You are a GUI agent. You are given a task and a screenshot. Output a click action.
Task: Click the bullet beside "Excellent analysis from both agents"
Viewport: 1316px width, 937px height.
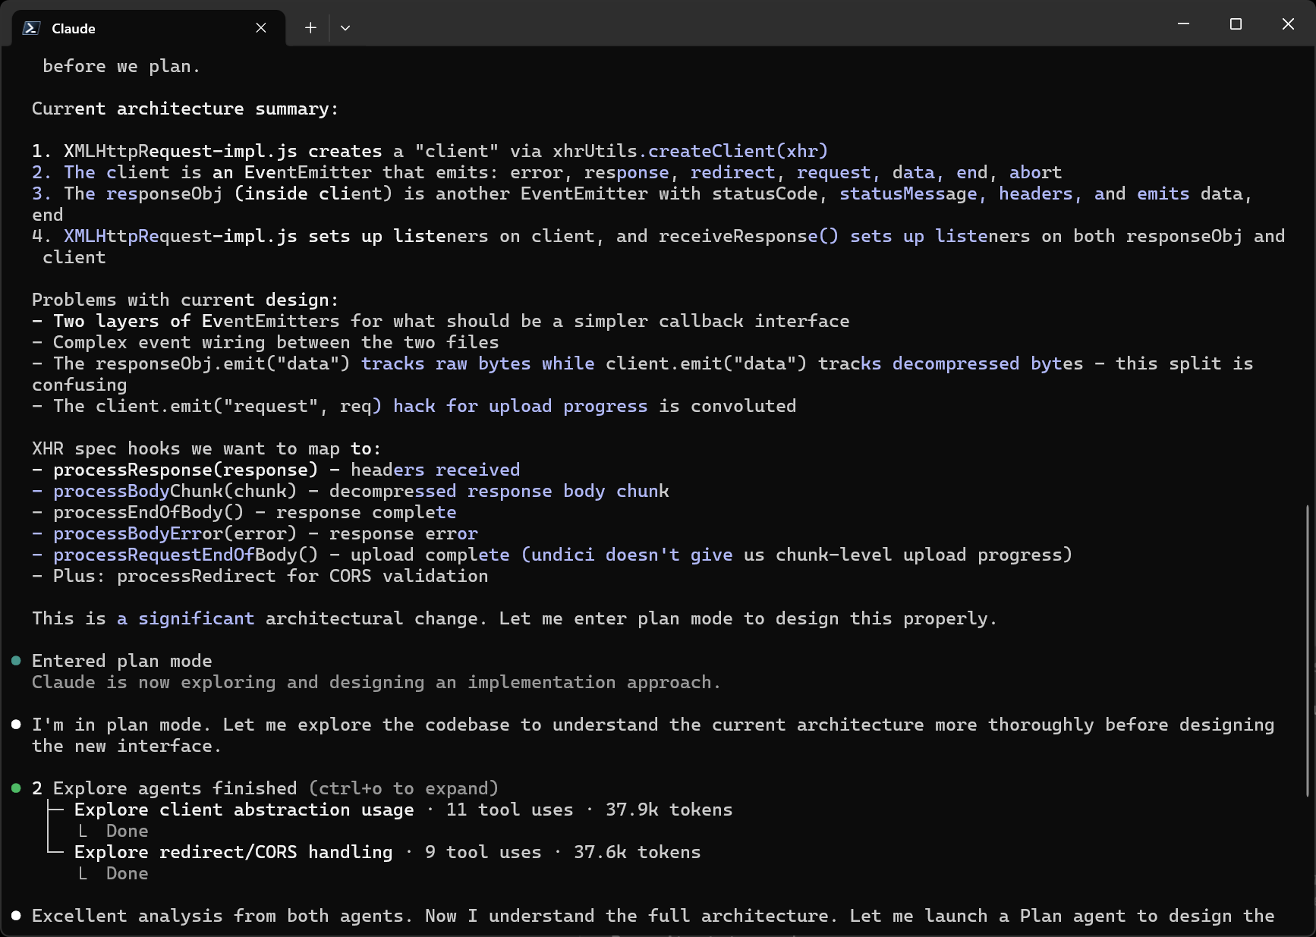(15, 915)
